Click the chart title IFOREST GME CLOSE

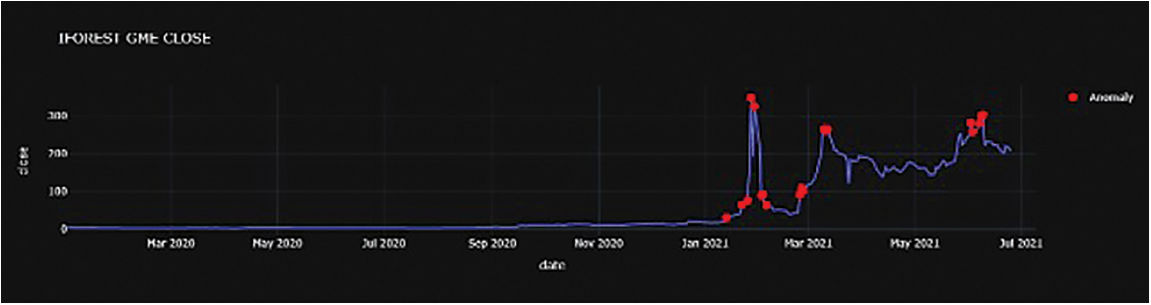coord(134,39)
